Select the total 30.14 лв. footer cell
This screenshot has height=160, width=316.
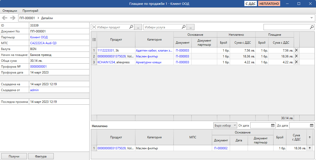281,118
